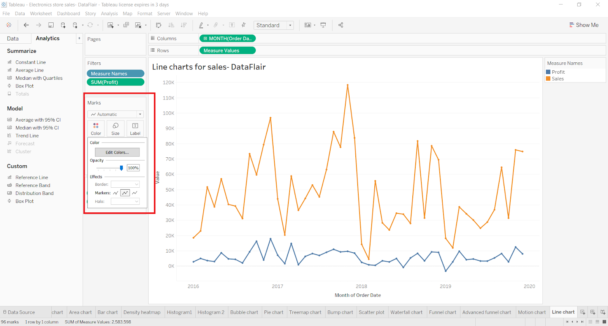Select Reference Line custom item
Image resolution: width=608 pixels, height=326 pixels.
pos(32,177)
